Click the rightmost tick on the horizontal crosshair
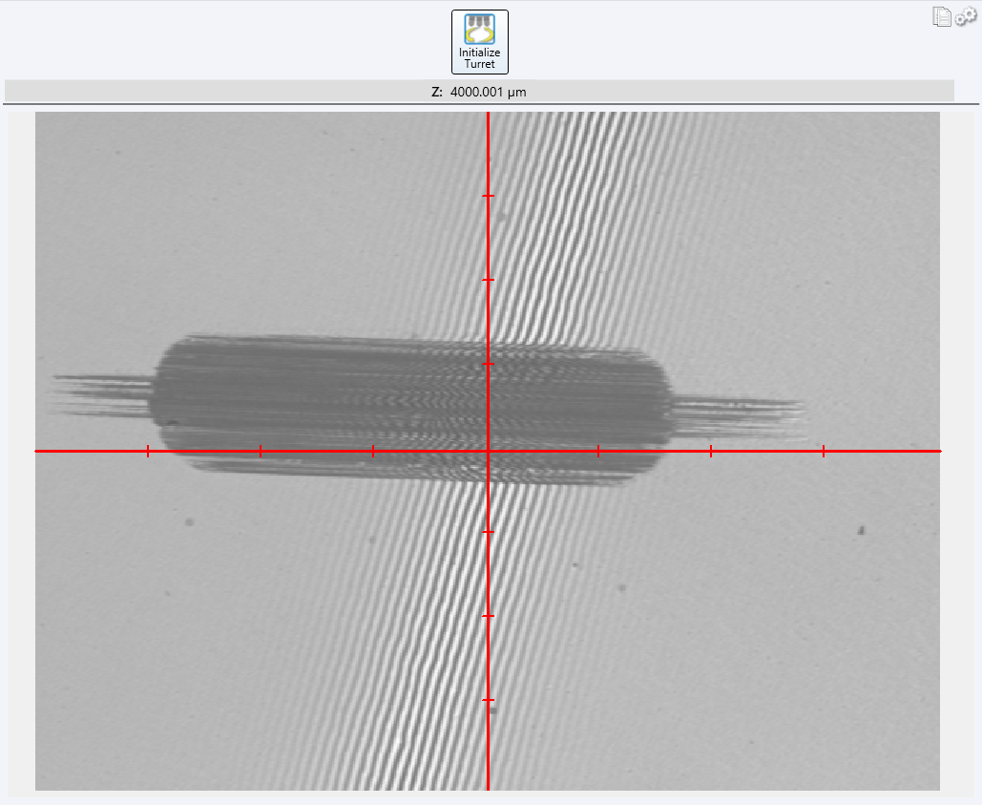 pyautogui.click(x=823, y=451)
